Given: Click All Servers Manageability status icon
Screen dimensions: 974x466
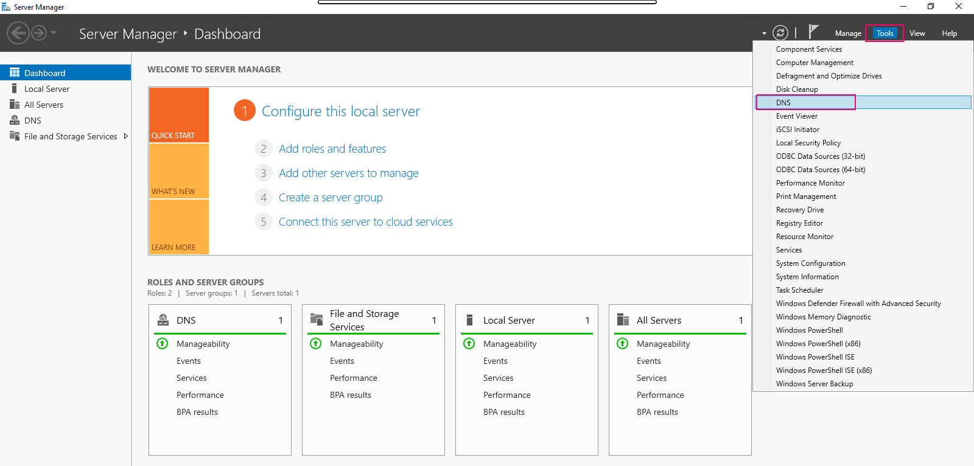Looking at the screenshot, I should click(x=623, y=343).
